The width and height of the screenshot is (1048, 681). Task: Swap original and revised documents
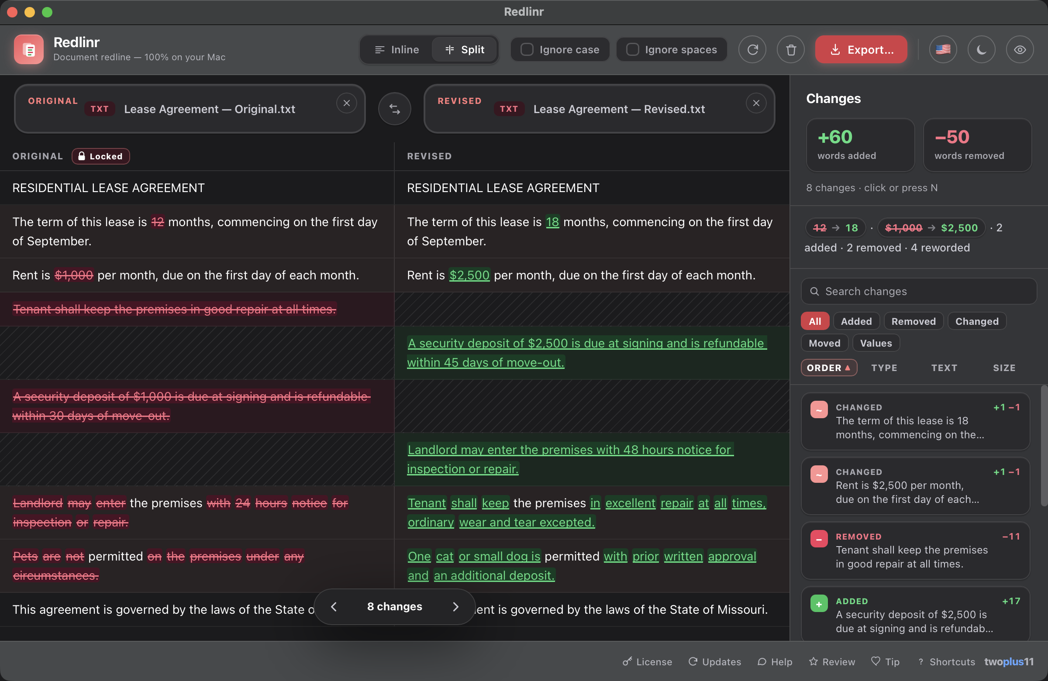click(x=395, y=109)
